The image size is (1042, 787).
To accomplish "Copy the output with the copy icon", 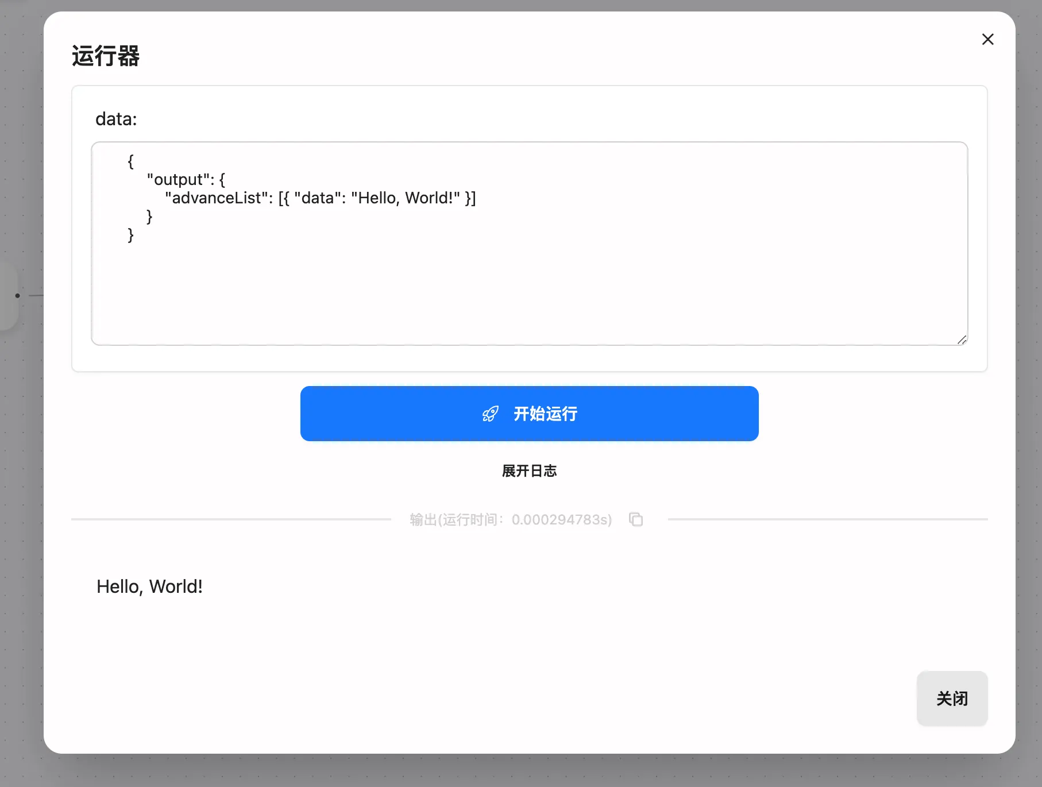I will click(x=635, y=519).
